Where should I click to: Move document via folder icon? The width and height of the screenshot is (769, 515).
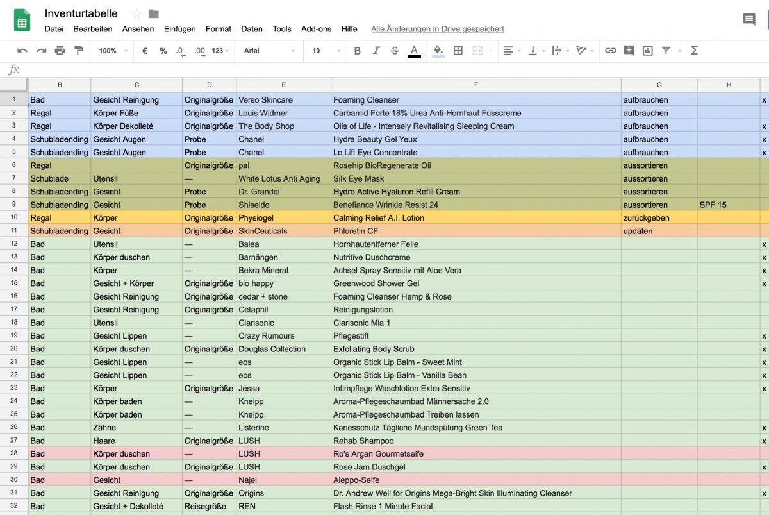154,13
